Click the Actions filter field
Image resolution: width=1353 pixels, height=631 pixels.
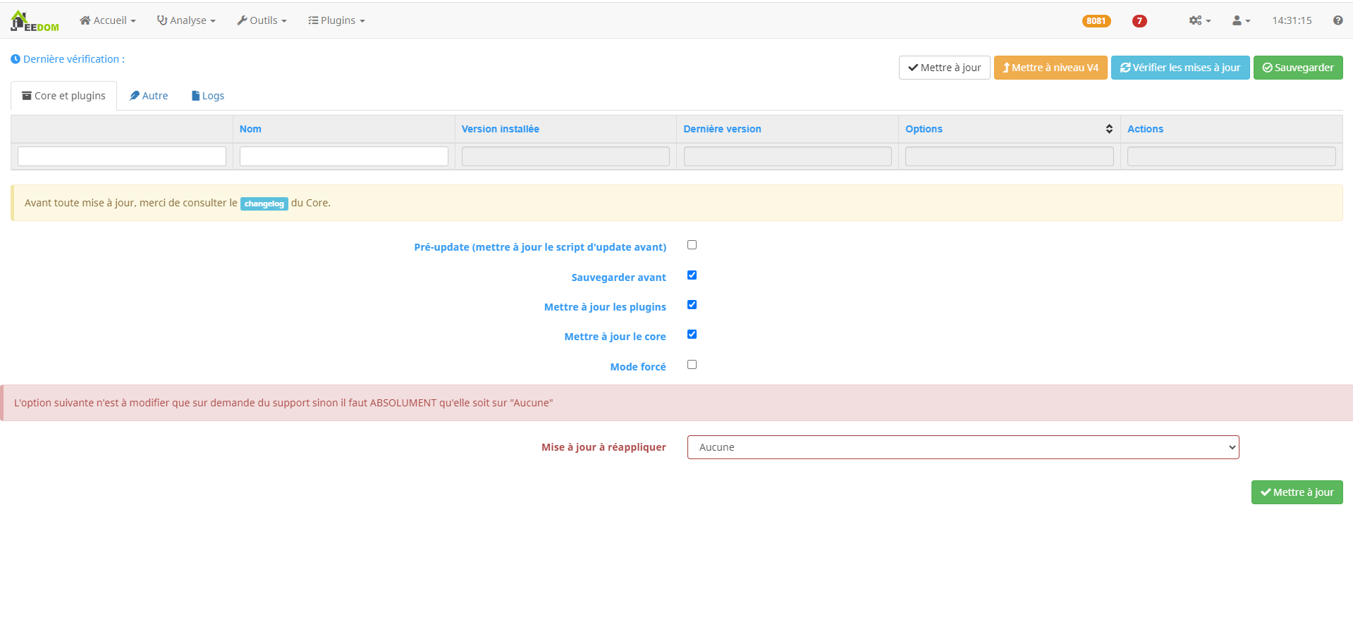1231,156
